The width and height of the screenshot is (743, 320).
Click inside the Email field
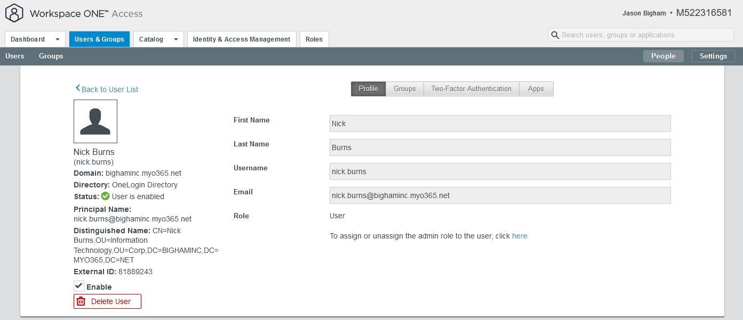click(500, 195)
